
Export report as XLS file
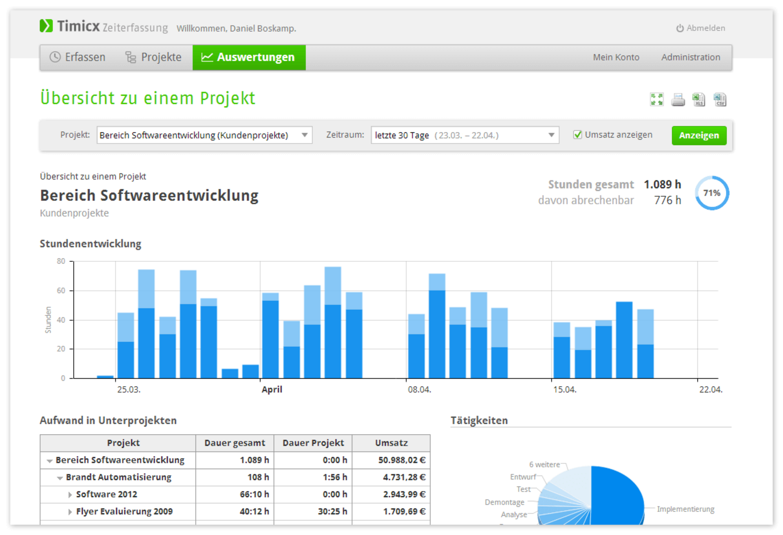pyautogui.click(x=698, y=99)
